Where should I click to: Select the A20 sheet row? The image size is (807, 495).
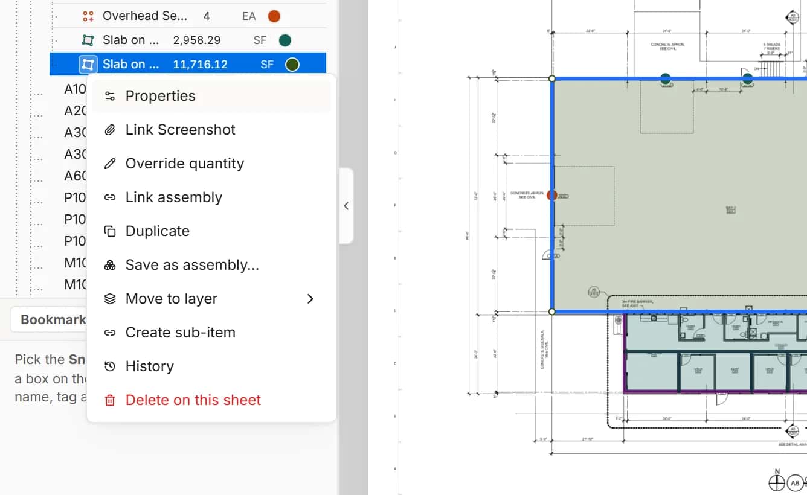[x=76, y=110]
